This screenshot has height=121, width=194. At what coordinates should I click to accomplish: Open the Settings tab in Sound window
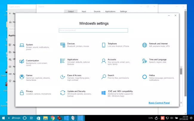click(x=124, y=11)
